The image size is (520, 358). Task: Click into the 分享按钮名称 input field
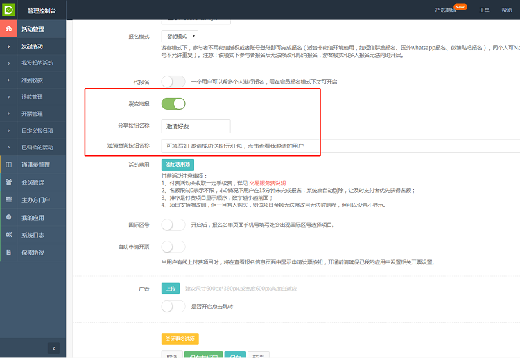tap(196, 126)
